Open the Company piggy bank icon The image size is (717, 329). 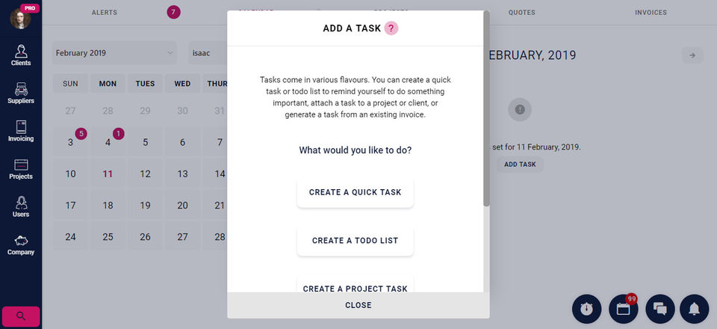pyautogui.click(x=21, y=245)
